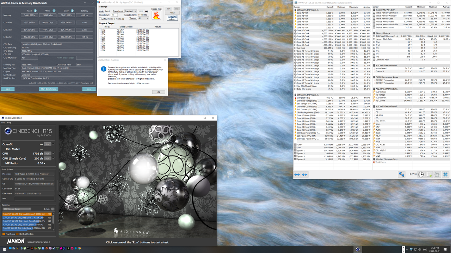The image size is (451, 253).
Task: Click the HWiNFO blue X close sensors icon
Action: click(x=446, y=175)
